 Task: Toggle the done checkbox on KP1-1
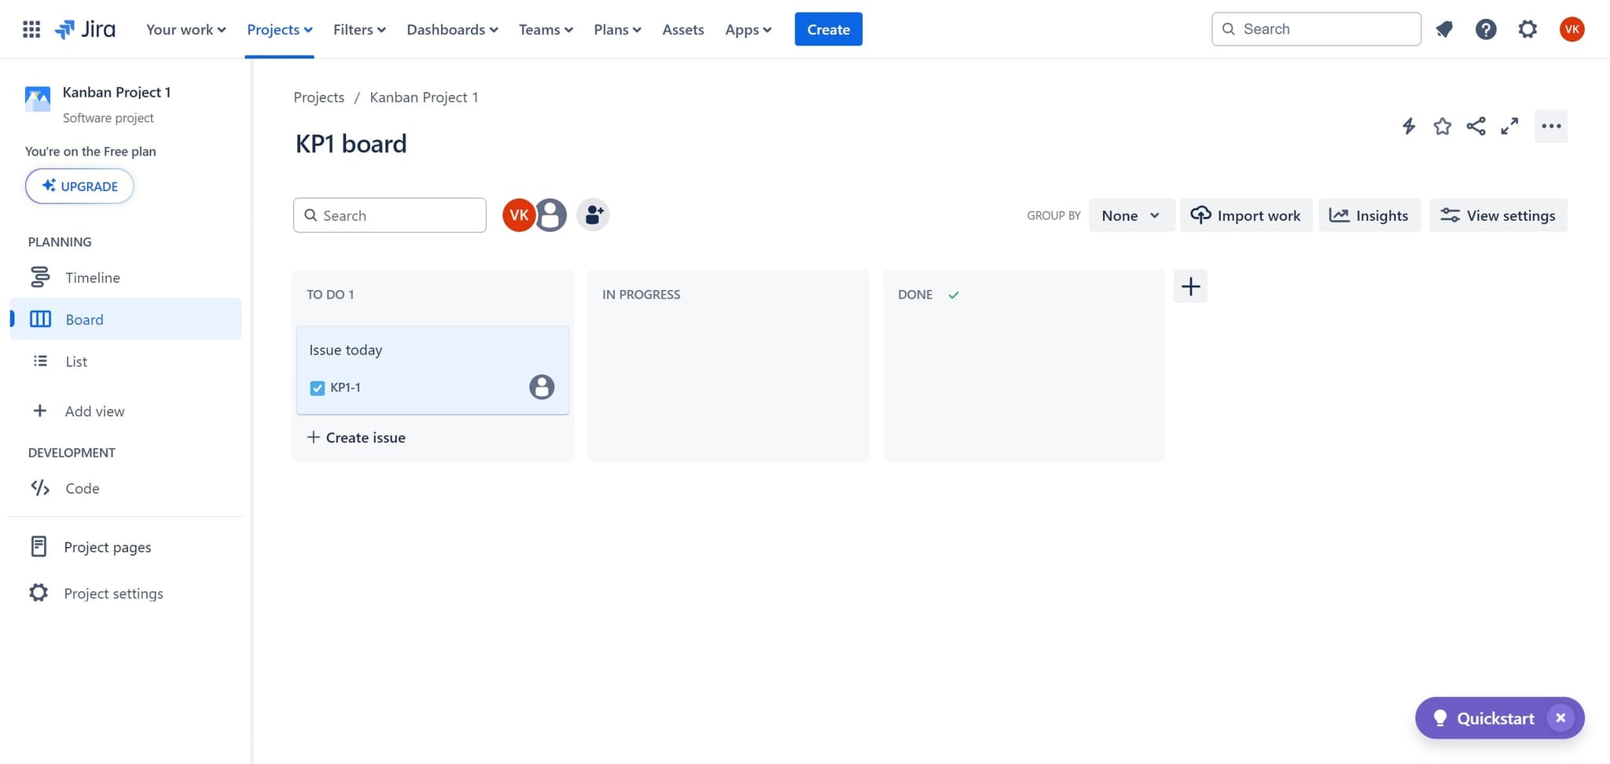point(317,388)
